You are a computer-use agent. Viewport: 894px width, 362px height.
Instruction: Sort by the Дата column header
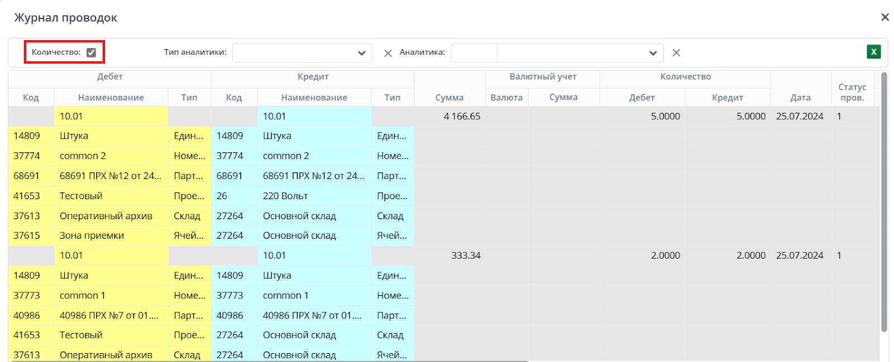[800, 97]
